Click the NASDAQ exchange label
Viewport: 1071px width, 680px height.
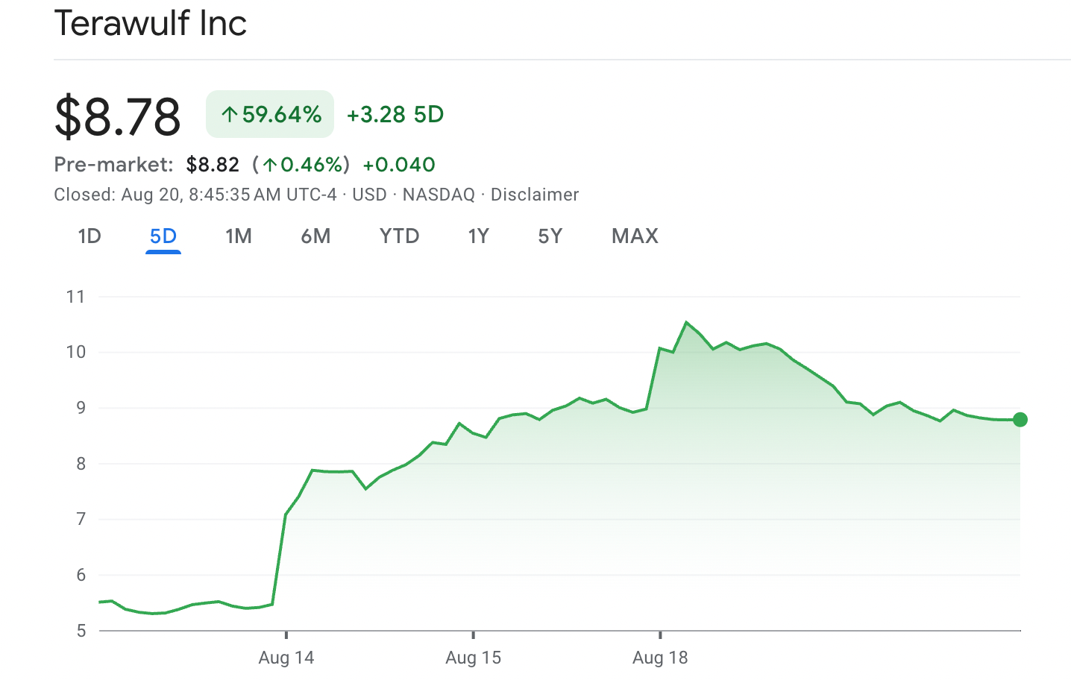(438, 195)
